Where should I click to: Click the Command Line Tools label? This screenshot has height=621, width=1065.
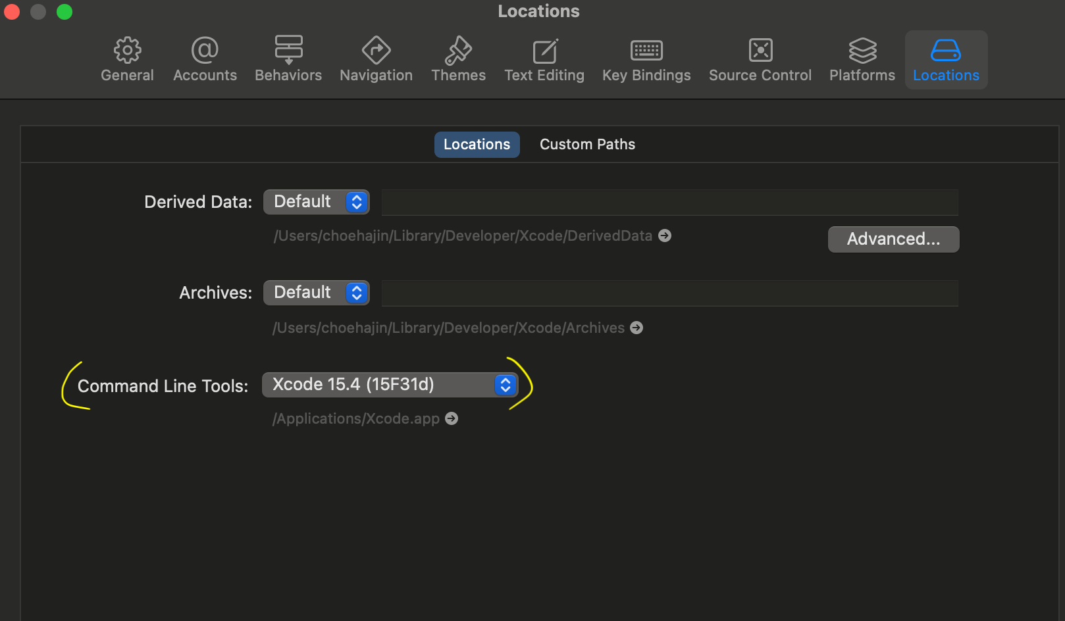click(163, 386)
